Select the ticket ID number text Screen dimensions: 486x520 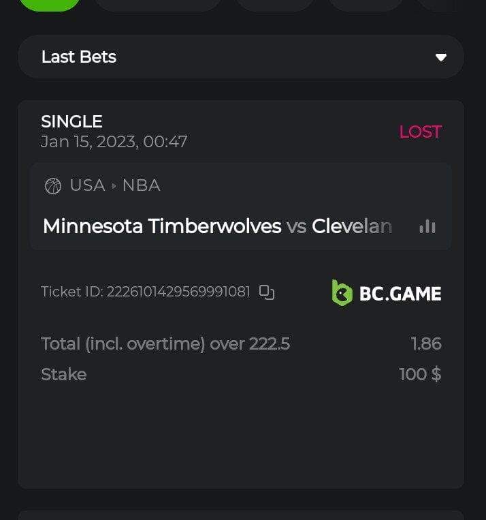(178, 292)
